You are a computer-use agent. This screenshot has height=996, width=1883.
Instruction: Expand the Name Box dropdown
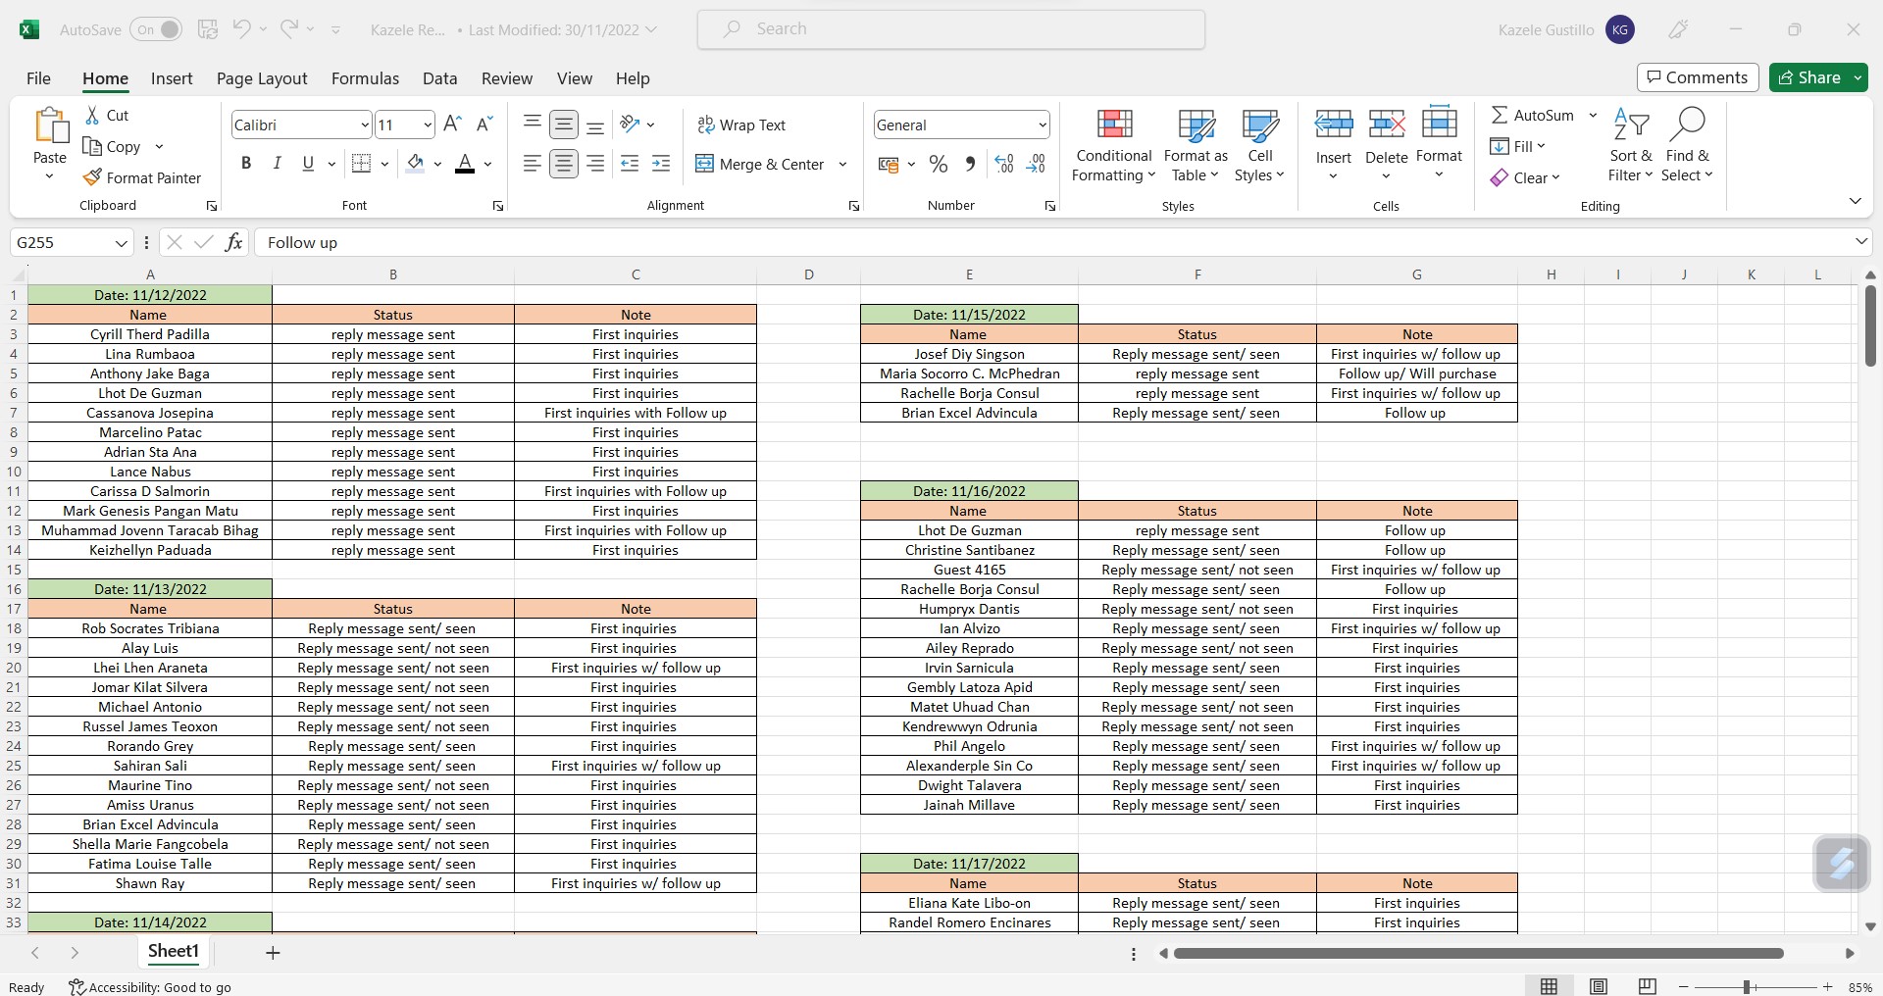point(121,242)
